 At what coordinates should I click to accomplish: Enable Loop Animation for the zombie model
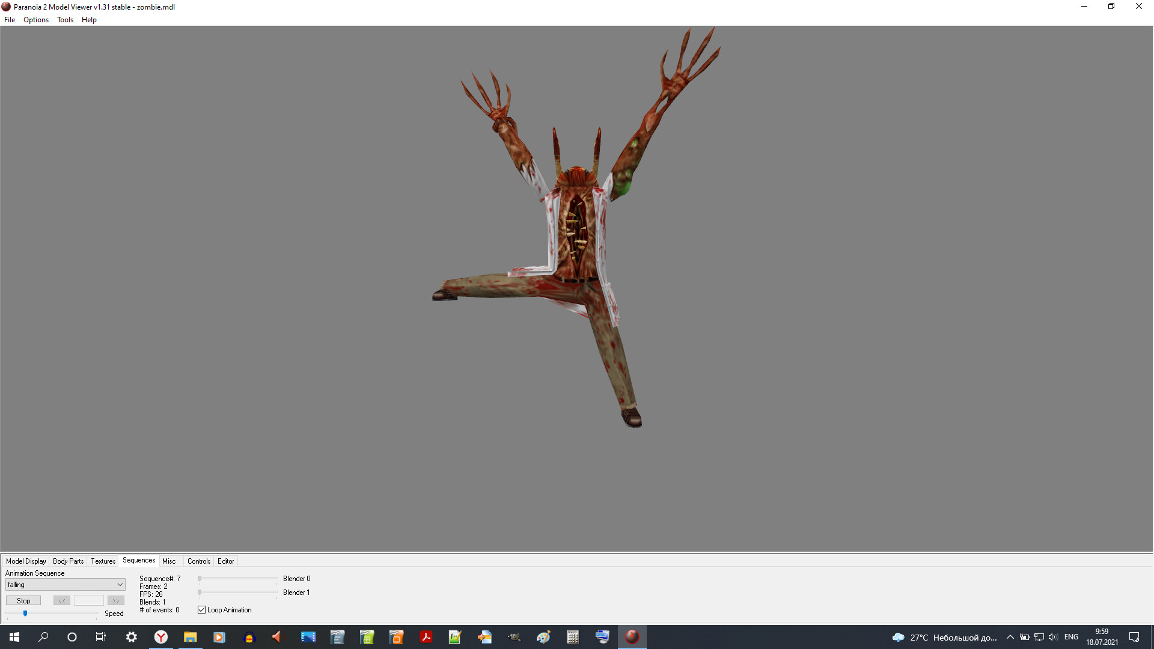201,609
